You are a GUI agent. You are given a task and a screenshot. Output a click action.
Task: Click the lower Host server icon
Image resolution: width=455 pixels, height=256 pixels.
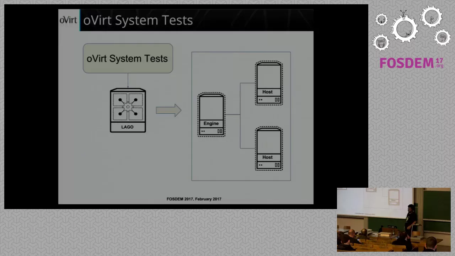click(x=269, y=149)
